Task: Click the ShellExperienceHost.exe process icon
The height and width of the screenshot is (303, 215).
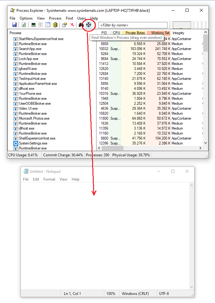Action: (16, 139)
